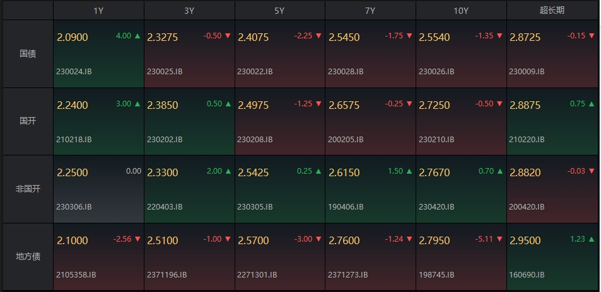Select the 超长期 column header
Viewport: 601px width, 292px height.
(552, 11)
